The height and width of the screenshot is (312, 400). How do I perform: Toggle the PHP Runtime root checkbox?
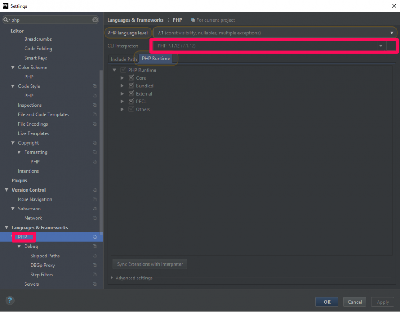tap(123, 70)
